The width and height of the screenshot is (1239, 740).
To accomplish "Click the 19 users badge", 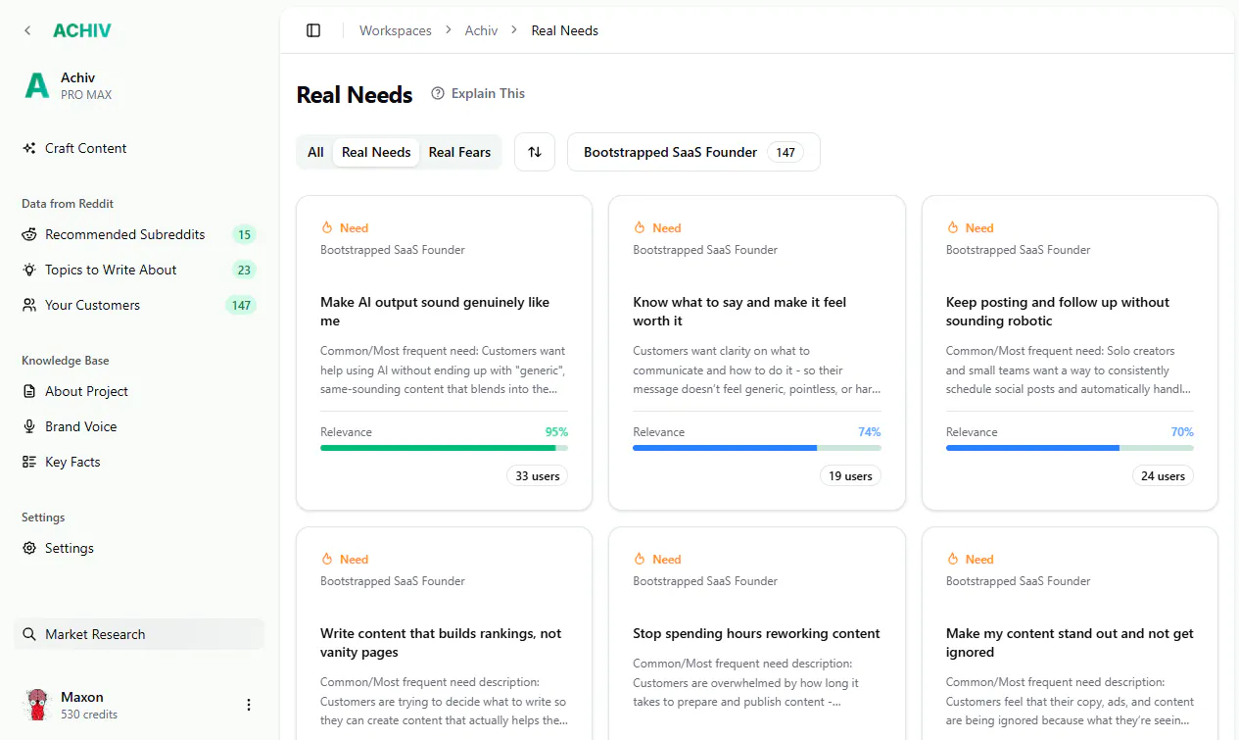I will pyautogui.click(x=850, y=475).
